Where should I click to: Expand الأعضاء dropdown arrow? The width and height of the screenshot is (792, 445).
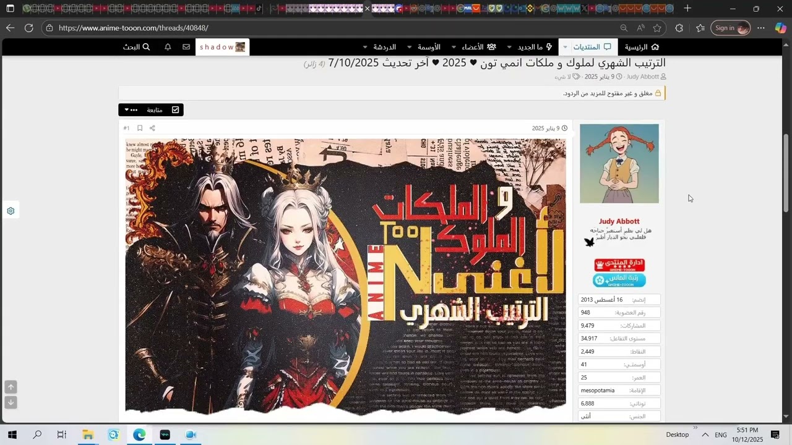pyautogui.click(x=454, y=47)
